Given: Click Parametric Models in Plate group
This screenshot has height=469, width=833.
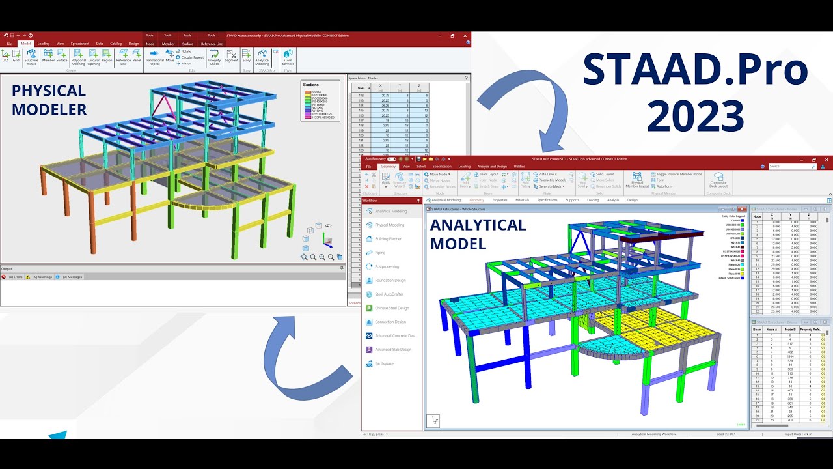Looking at the screenshot, I should coord(551,180).
